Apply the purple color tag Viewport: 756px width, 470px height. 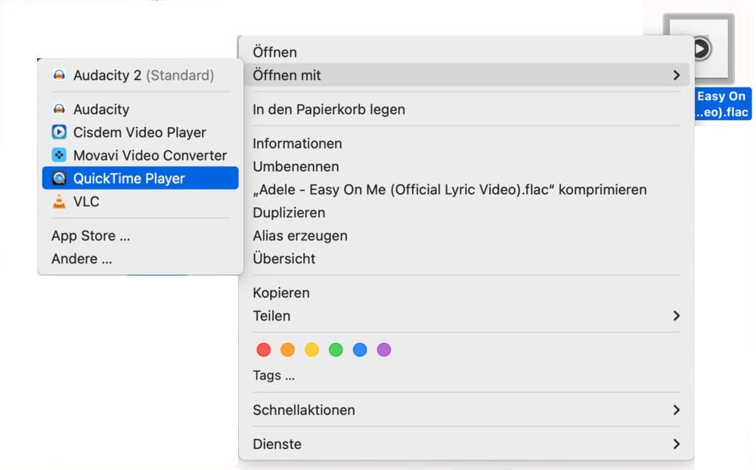click(x=384, y=350)
